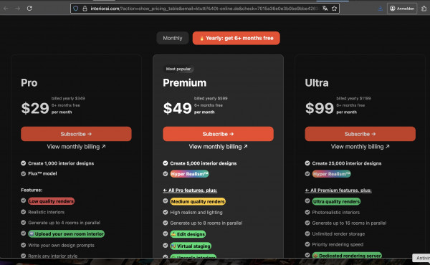Click 'Remix any interior style' text

pyautogui.click(x=52, y=256)
